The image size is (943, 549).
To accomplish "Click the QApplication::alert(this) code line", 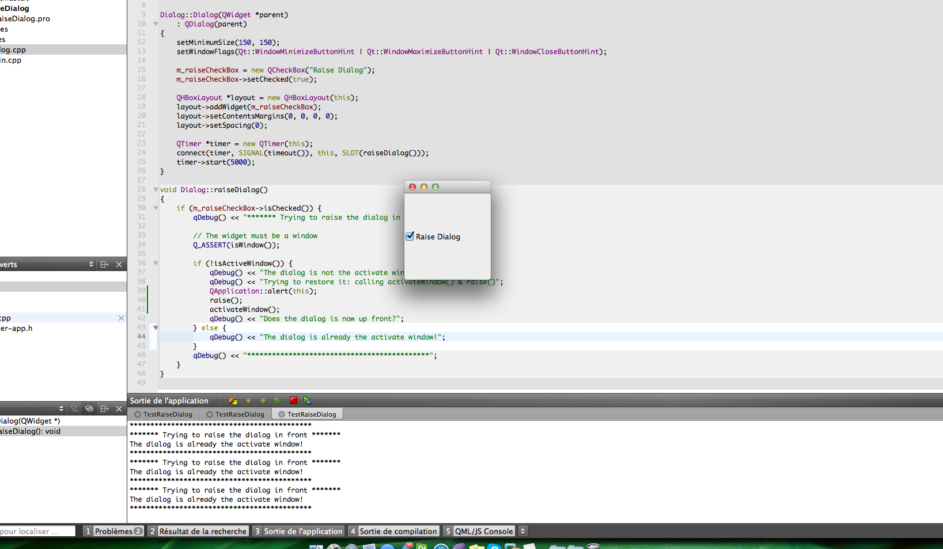I will click(263, 291).
